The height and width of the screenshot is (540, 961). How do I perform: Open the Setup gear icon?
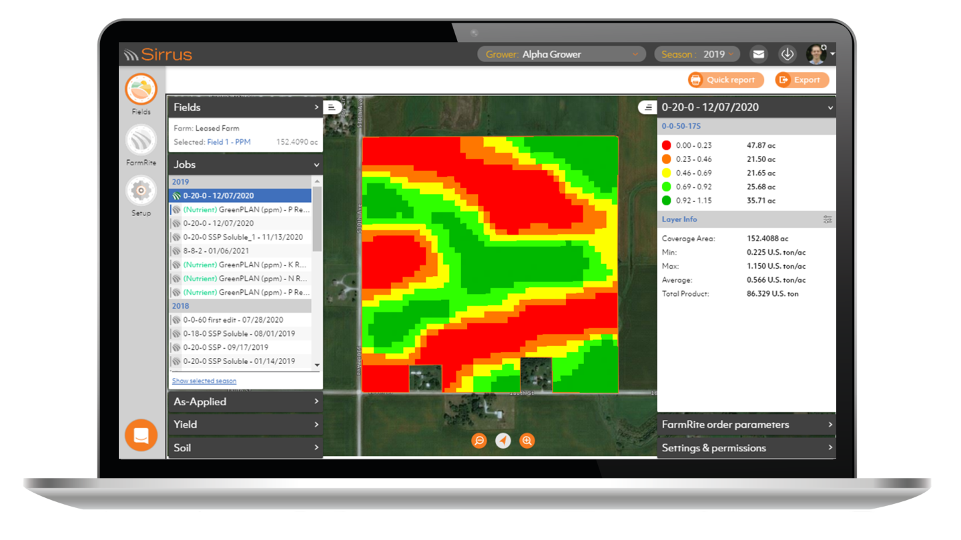[141, 191]
